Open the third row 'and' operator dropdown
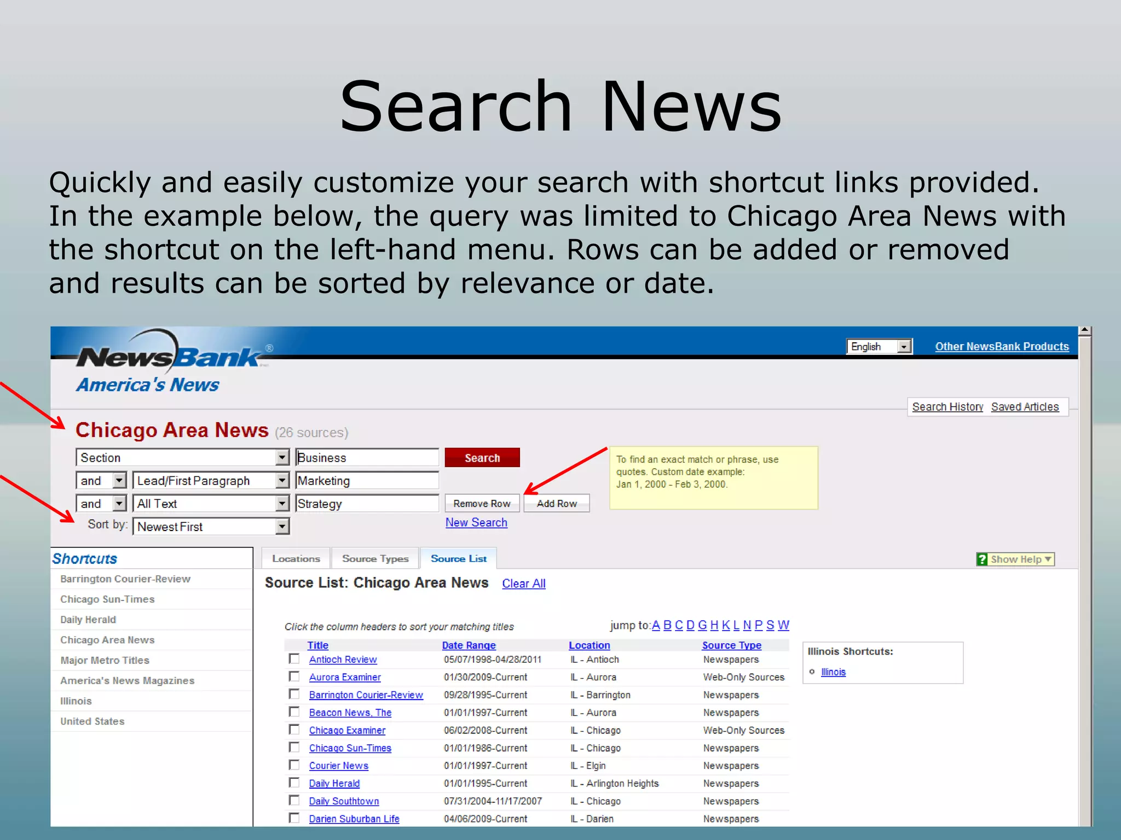This screenshot has height=840, width=1121. (x=102, y=503)
